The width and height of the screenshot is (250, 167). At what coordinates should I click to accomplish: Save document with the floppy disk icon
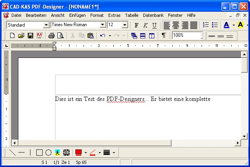tap(30, 36)
